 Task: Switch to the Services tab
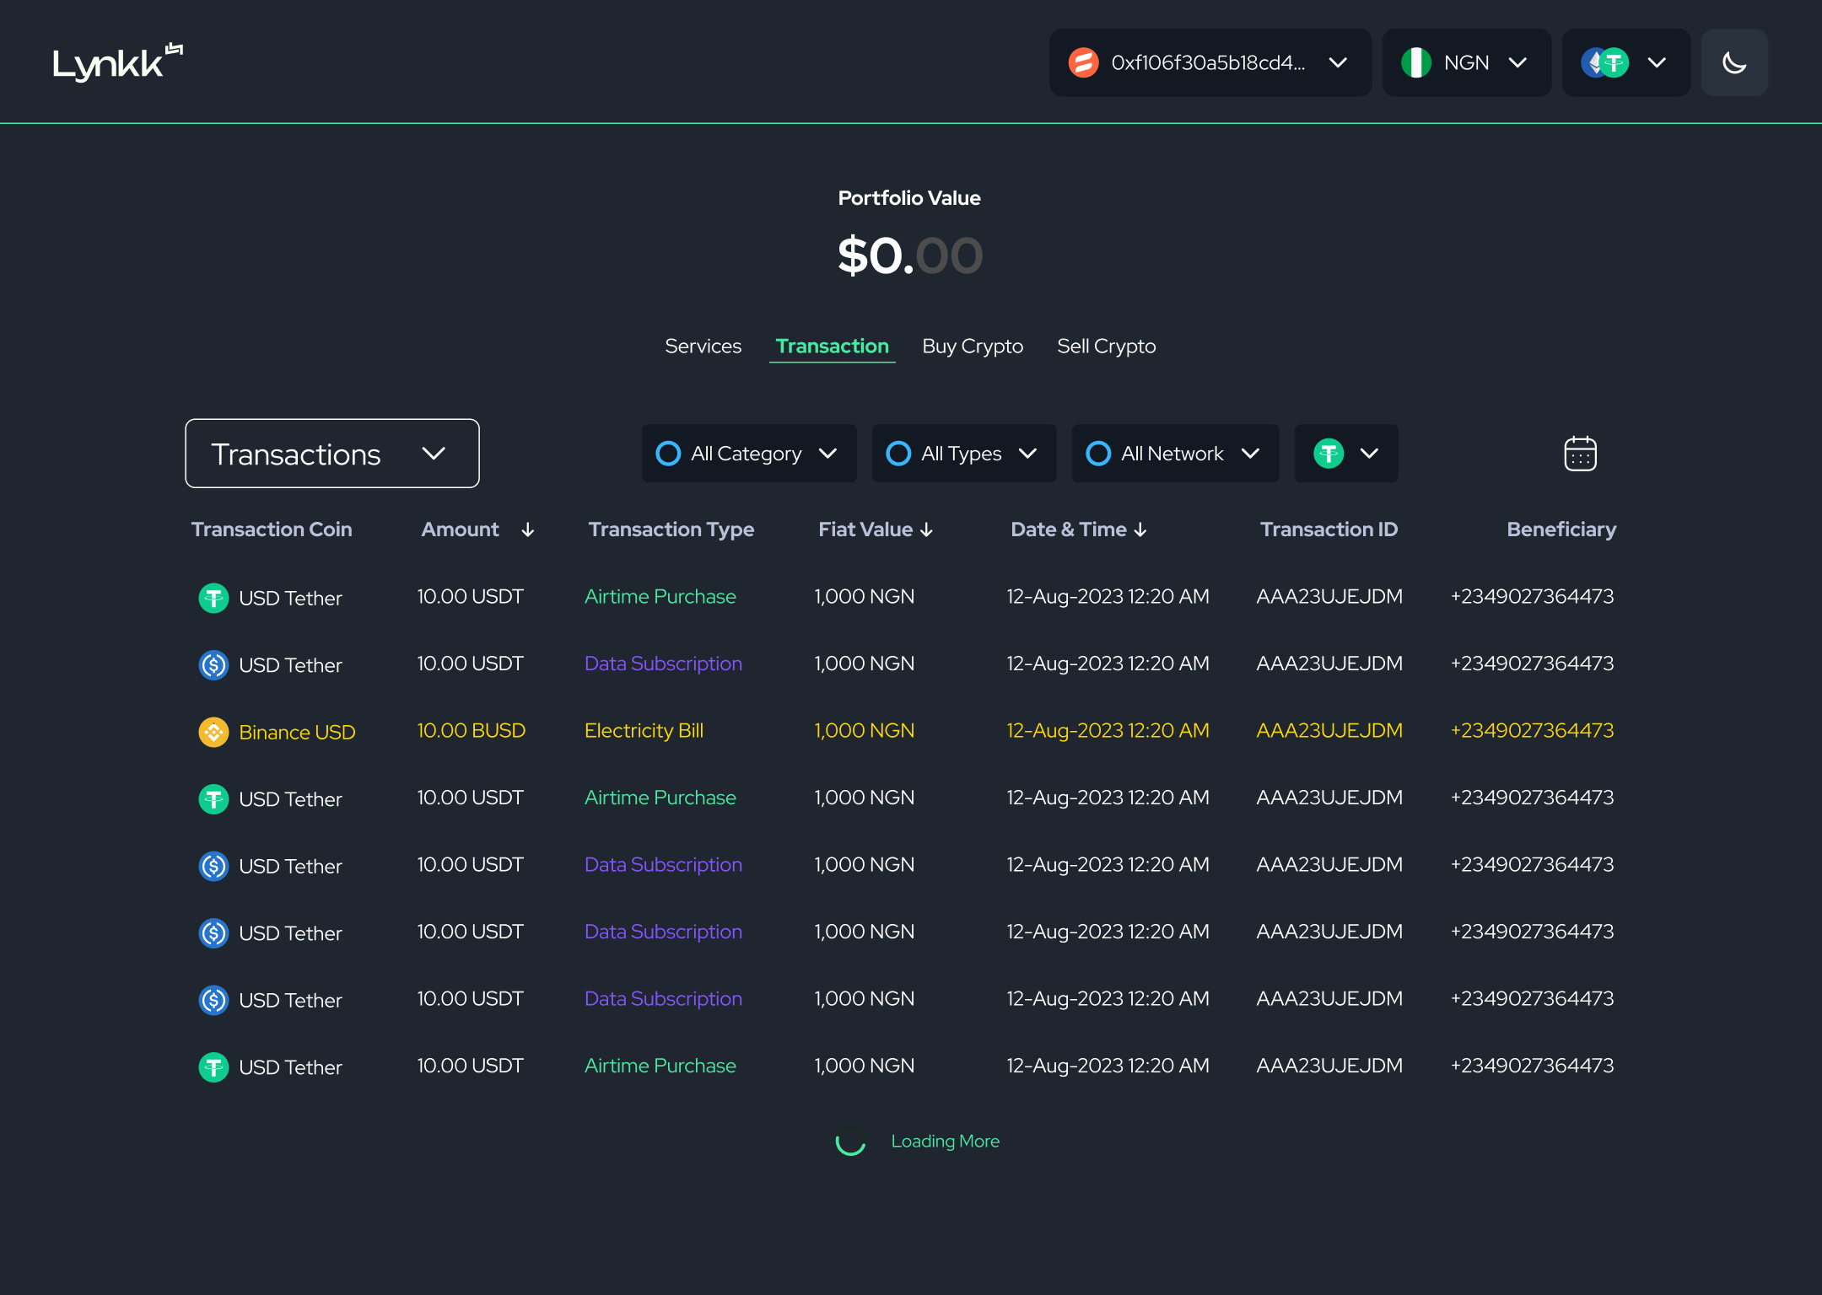click(x=703, y=346)
